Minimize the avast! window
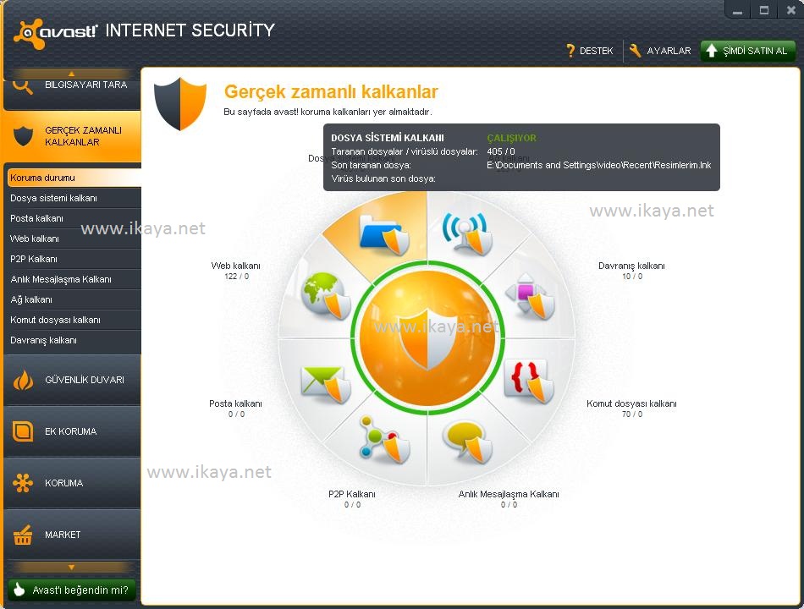 (x=737, y=10)
